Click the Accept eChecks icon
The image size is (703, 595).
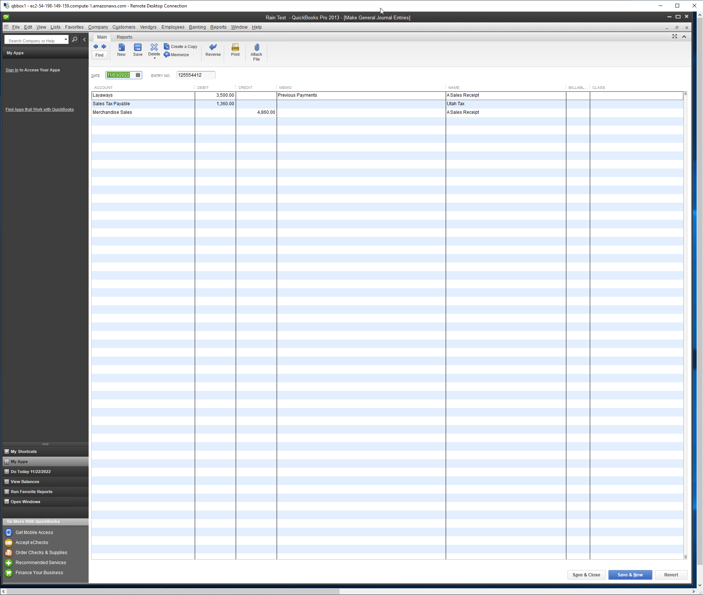point(9,543)
